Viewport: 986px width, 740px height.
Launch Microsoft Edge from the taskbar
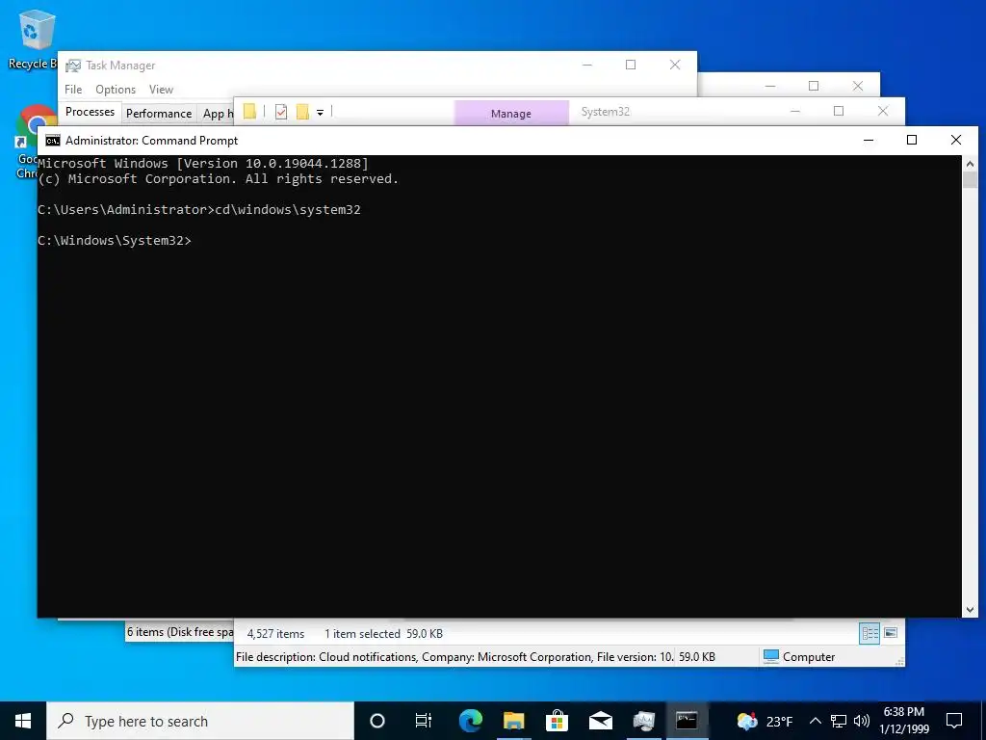[470, 721]
